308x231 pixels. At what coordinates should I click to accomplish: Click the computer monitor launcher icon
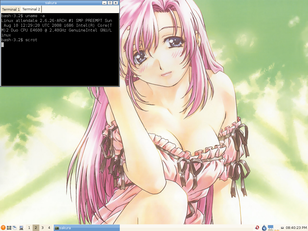(x=21, y=228)
